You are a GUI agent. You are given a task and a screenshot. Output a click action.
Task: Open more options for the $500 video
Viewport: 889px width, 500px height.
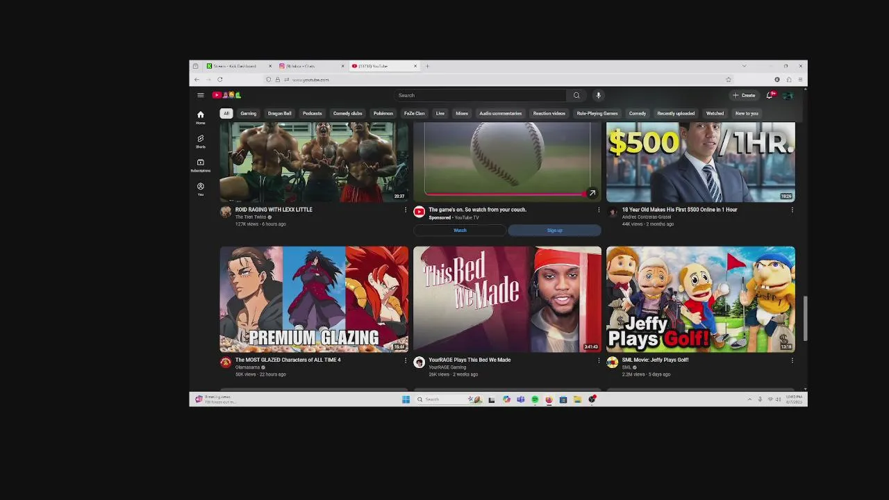(x=792, y=210)
